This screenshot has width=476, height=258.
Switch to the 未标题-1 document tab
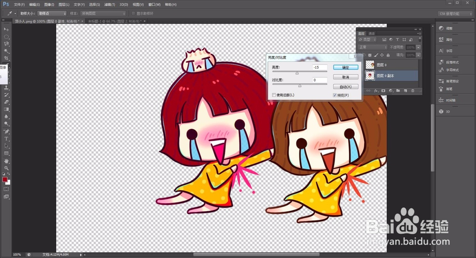point(114,21)
